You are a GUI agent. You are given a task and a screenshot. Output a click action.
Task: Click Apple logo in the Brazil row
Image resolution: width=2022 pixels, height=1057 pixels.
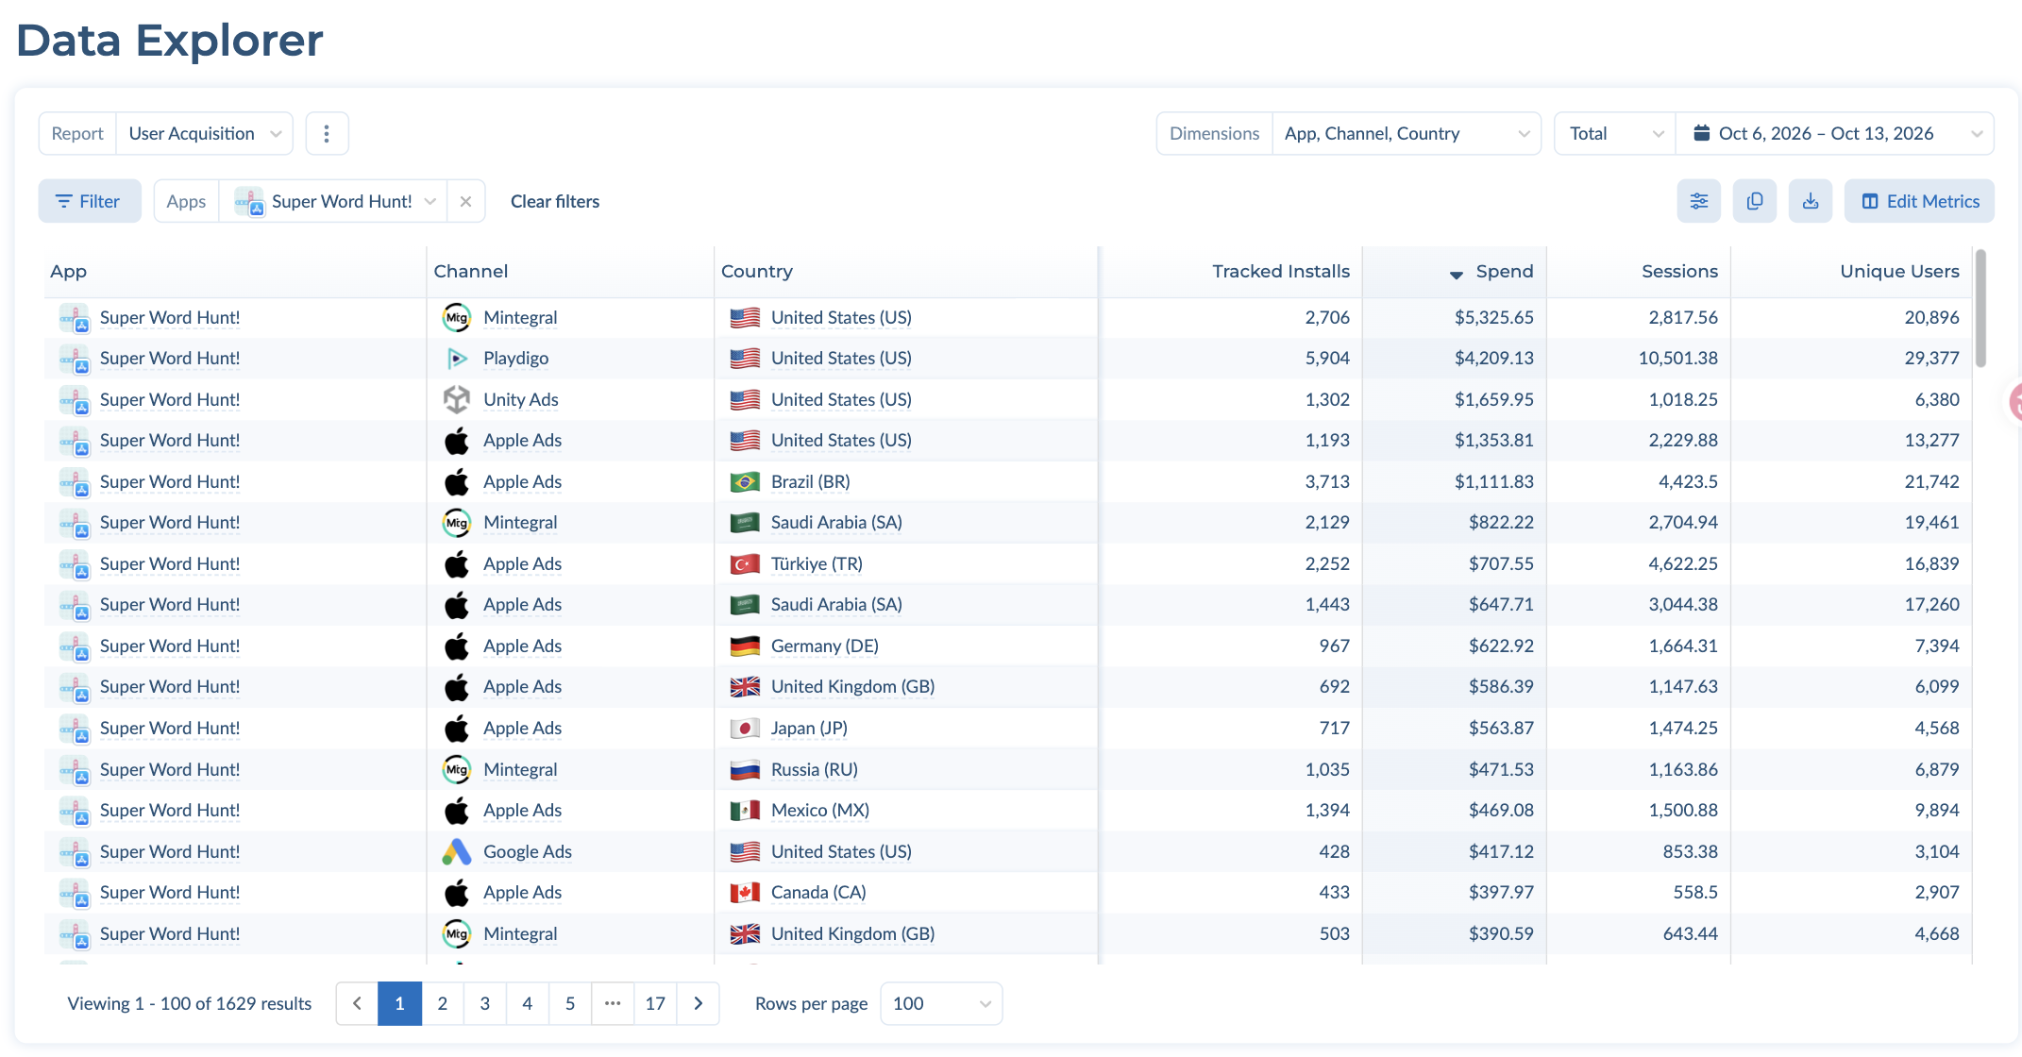(x=457, y=481)
